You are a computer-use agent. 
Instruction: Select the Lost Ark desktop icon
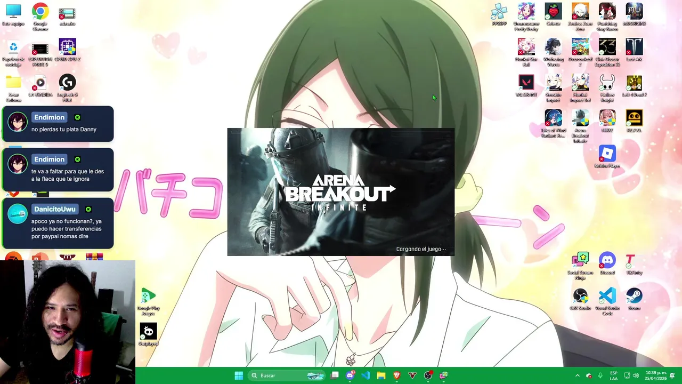coord(634,50)
